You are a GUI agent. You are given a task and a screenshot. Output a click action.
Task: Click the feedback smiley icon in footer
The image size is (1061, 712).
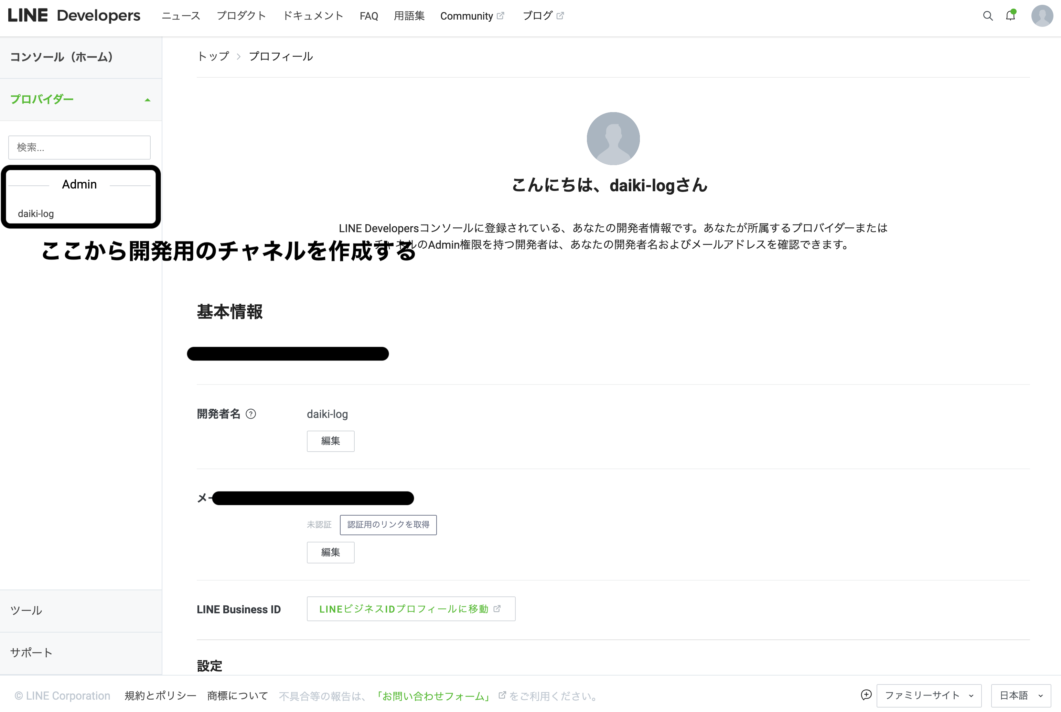(866, 695)
